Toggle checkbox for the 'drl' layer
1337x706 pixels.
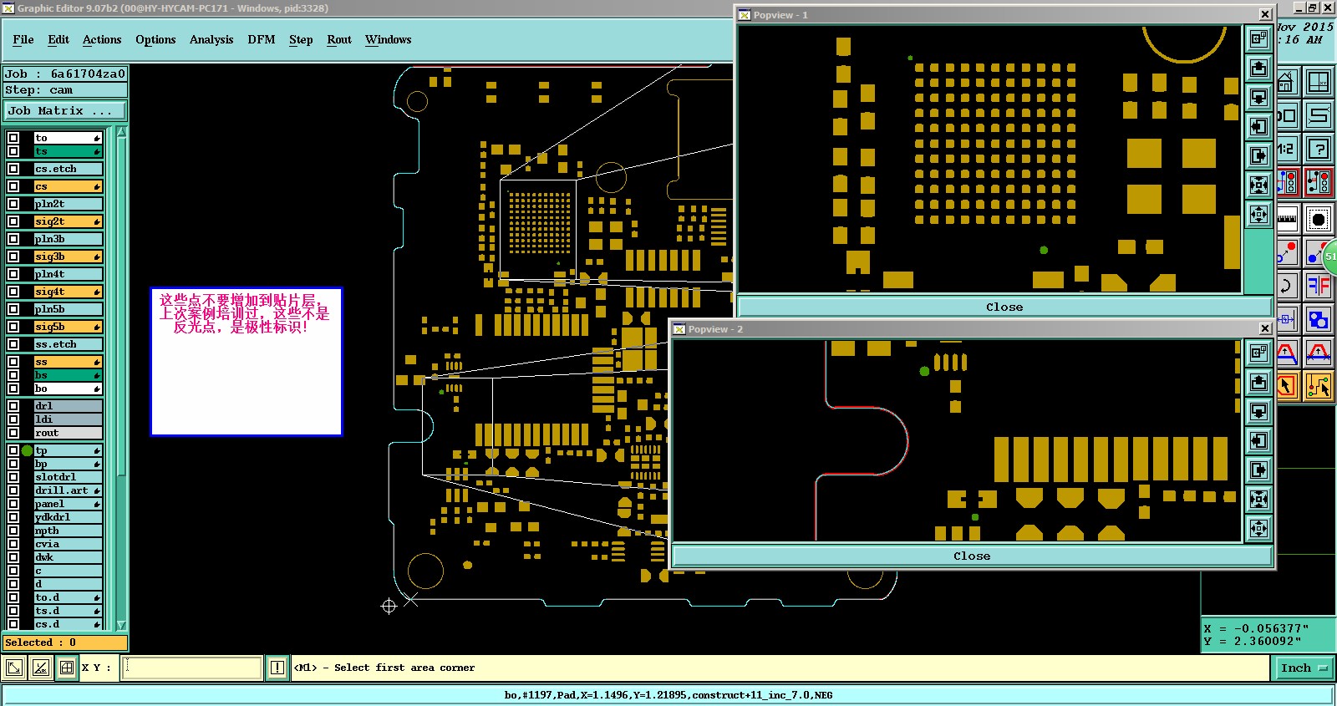(13, 406)
